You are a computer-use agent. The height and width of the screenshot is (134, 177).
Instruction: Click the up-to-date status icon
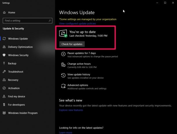(63, 33)
